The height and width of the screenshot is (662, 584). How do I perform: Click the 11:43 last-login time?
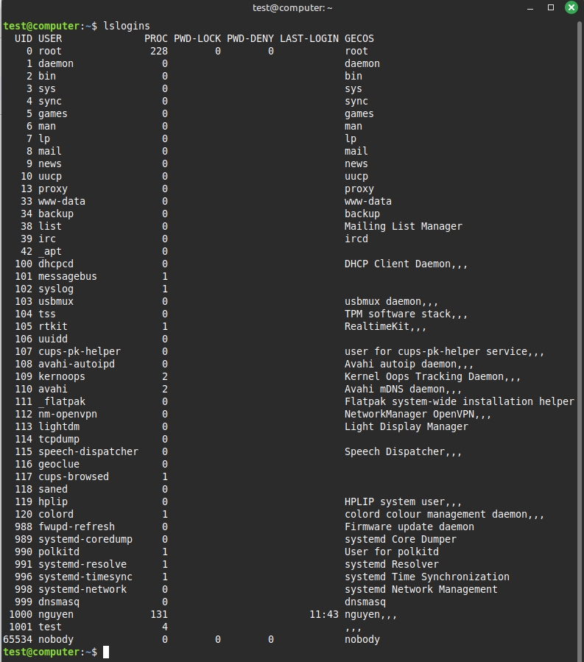click(324, 614)
